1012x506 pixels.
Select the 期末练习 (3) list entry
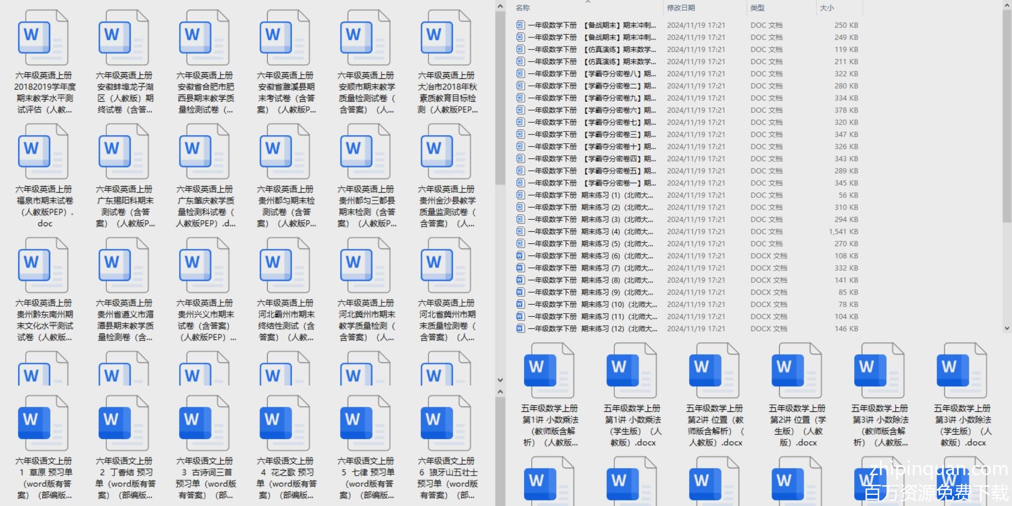[x=591, y=219]
